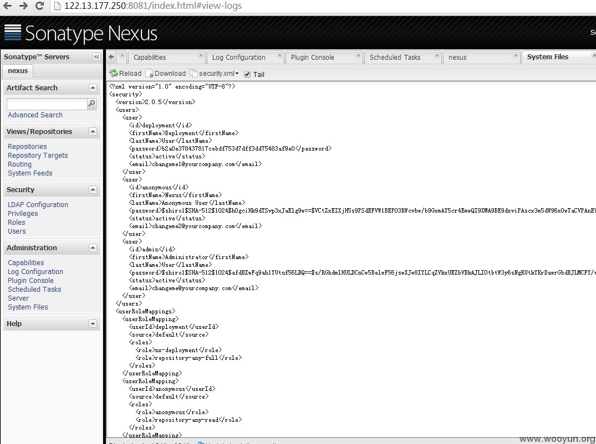The height and width of the screenshot is (444, 596).
Task: Click the Download toolbar button
Action: pos(166,73)
